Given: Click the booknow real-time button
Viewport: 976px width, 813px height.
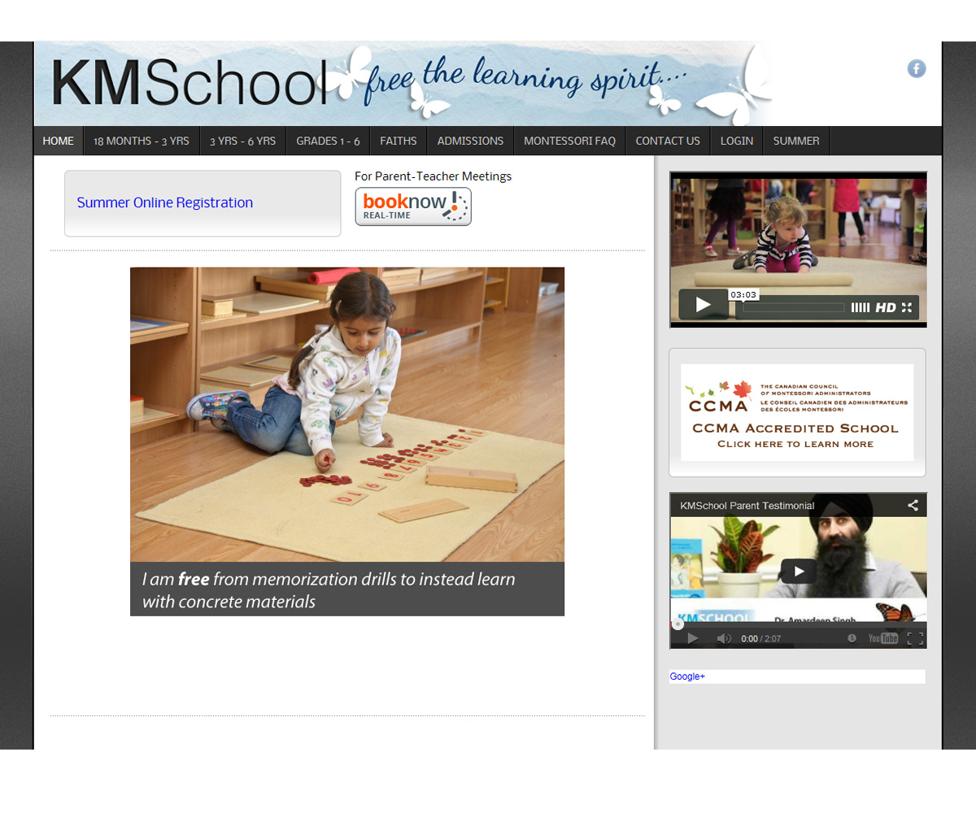Looking at the screenshot, I should coord(413,207).
